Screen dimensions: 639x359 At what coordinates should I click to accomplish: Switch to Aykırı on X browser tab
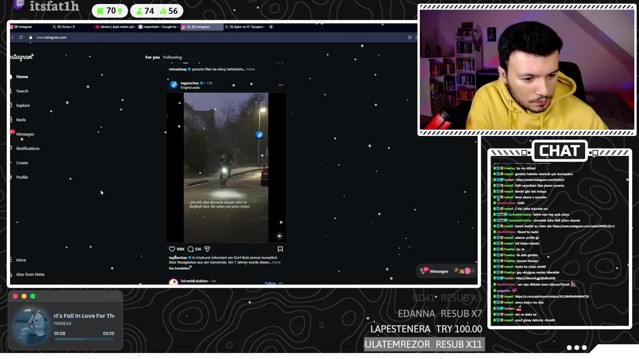pos(245,27)
